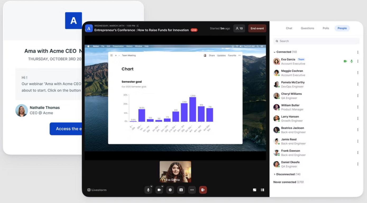Screen dimensions: 367x203
Task: Click the End event button
Action: click(257, 28)
